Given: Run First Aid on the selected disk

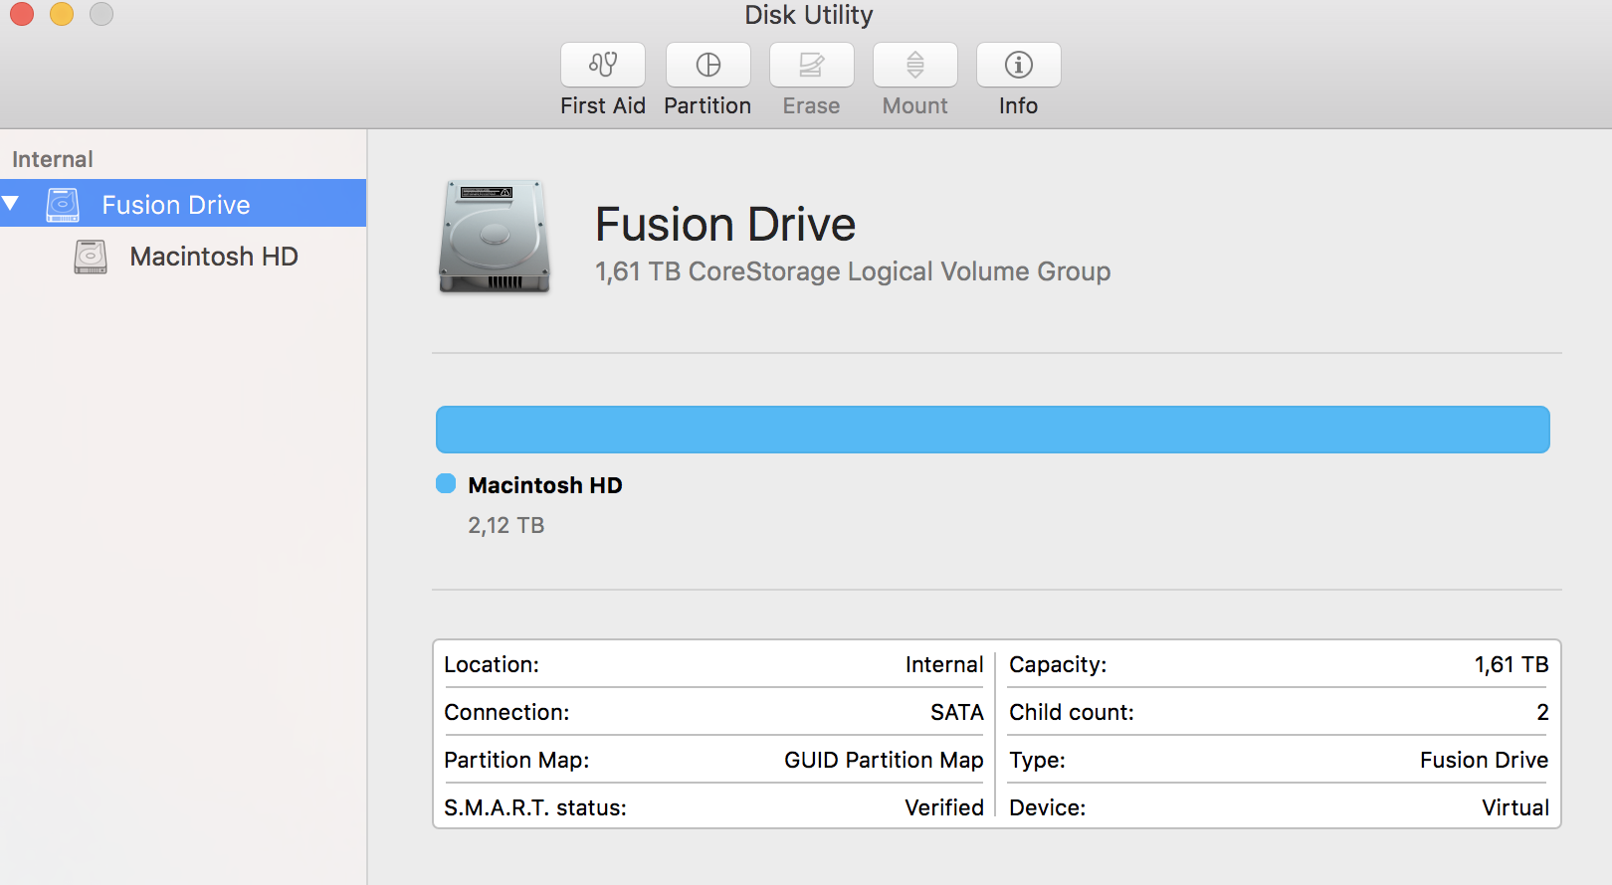Looking at the screenshot, I should [x=603, y=65].
